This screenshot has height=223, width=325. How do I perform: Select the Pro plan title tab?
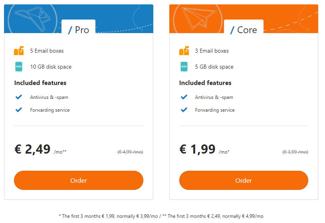point(79,30)
